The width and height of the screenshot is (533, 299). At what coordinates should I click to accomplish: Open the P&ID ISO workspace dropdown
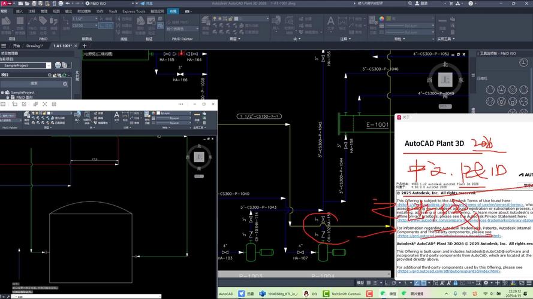(110, 4)
